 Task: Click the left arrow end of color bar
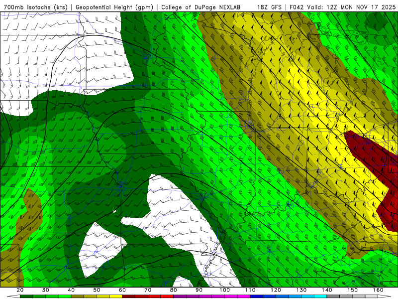point(13,297)
